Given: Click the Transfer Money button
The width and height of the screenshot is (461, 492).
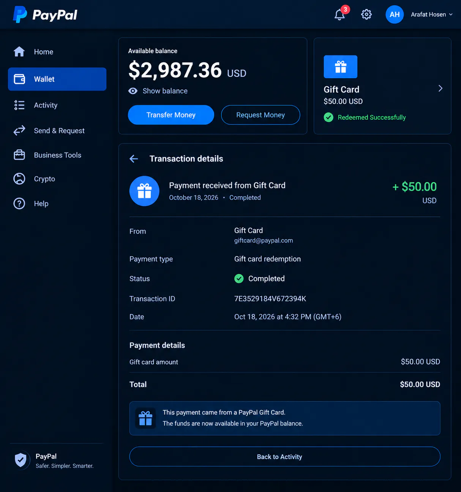Looking at the screenshot, I should (x=171, y=115).
